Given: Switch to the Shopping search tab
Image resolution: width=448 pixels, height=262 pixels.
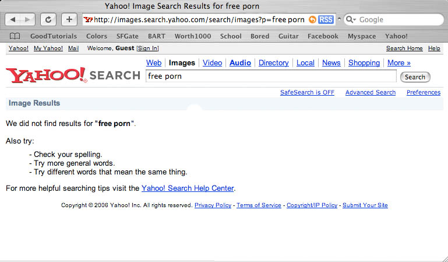Looking at the screenshot, I should [x=364, y=62].
